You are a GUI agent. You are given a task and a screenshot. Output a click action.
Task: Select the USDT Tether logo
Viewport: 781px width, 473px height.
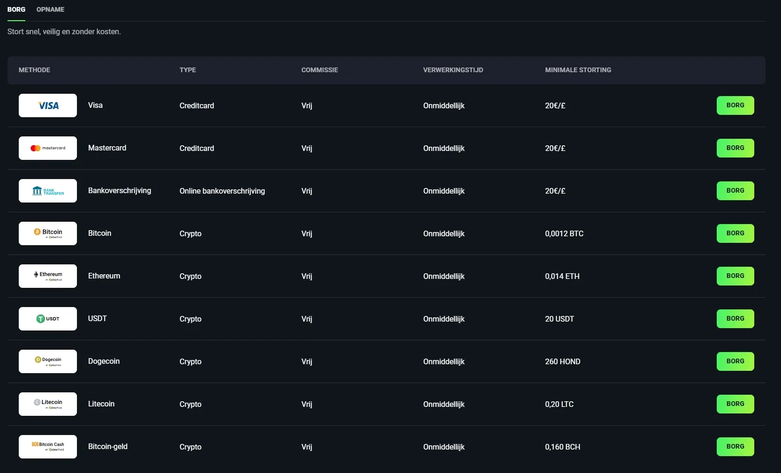coord(48,319)
